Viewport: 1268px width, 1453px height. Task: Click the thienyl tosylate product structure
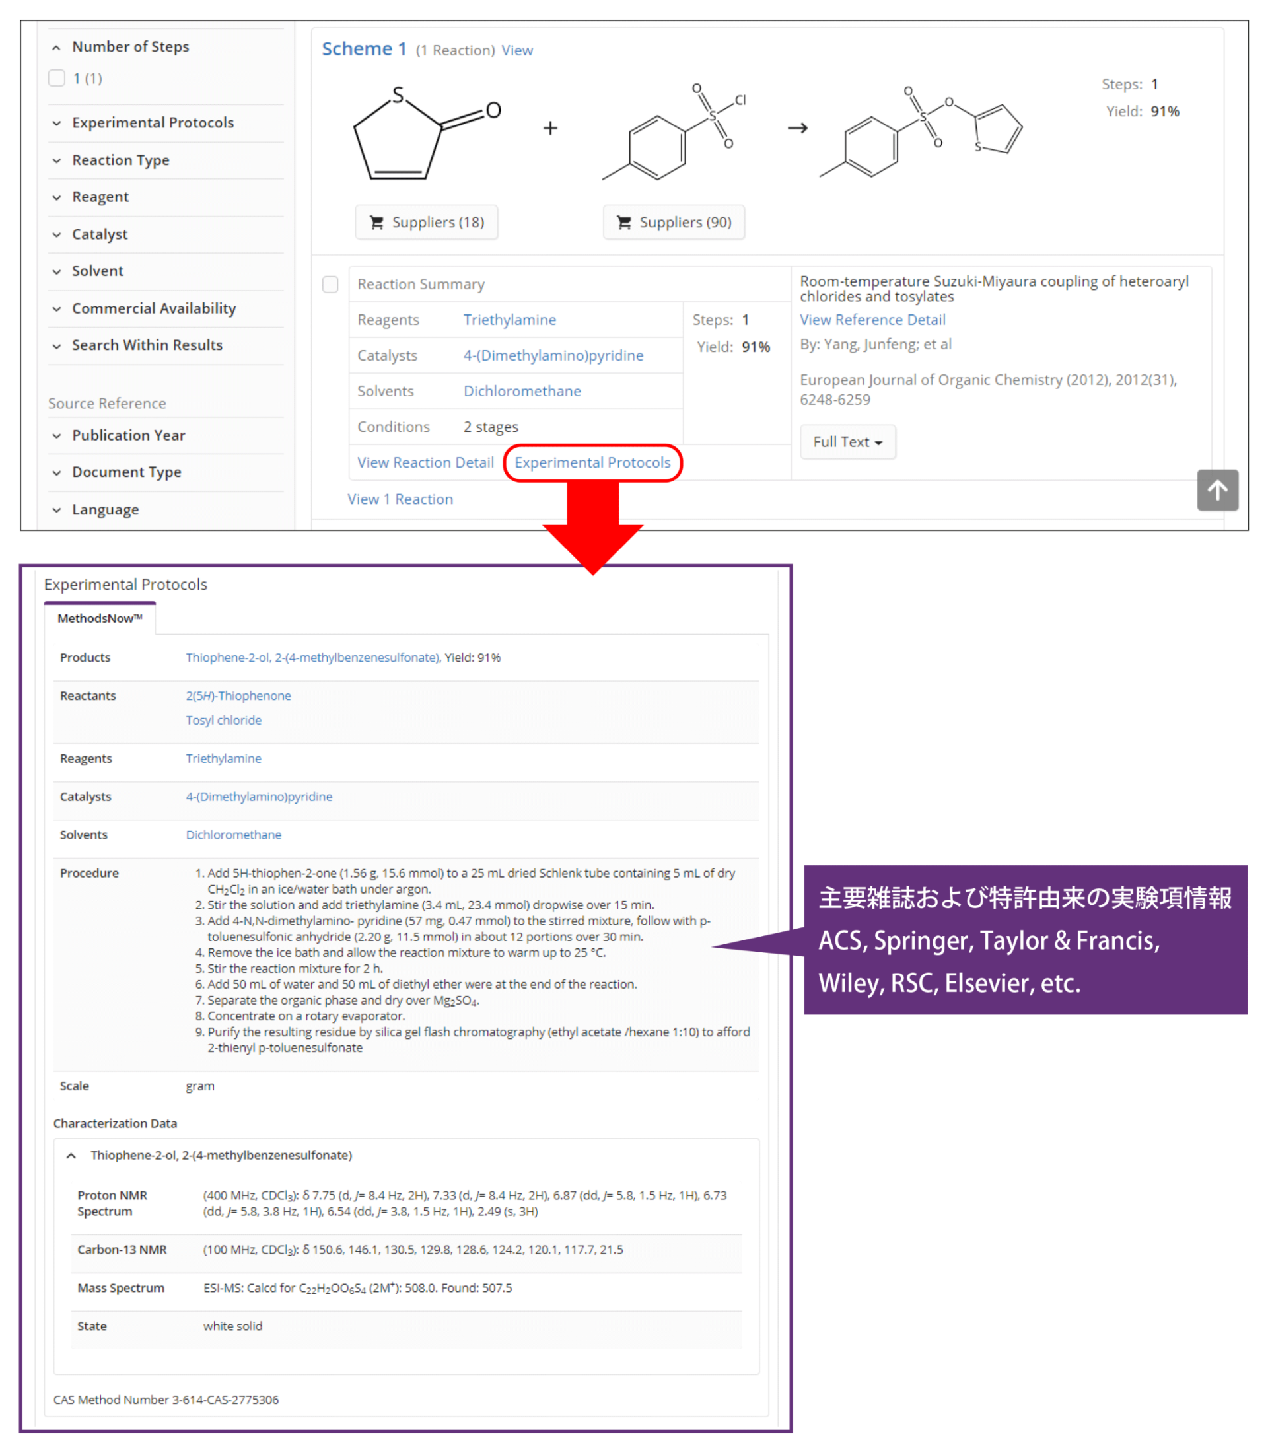pos(921,131)
